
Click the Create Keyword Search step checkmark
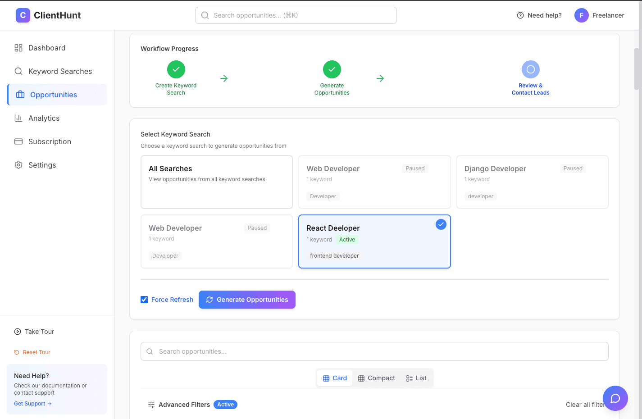pyautogui.click(x=176, y=69)
